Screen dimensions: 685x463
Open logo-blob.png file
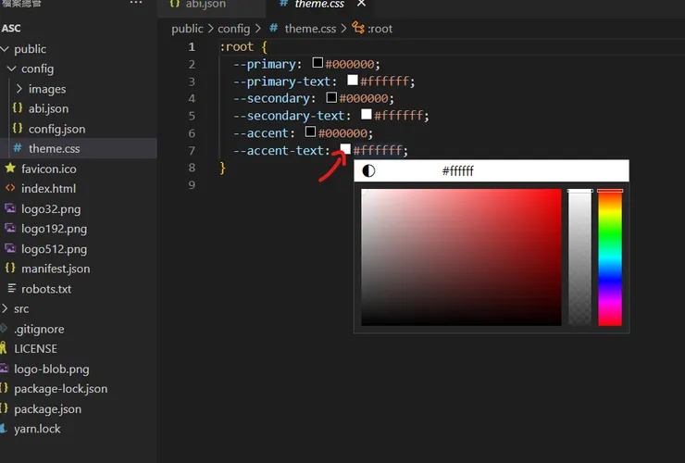click(x=52, y=369)
